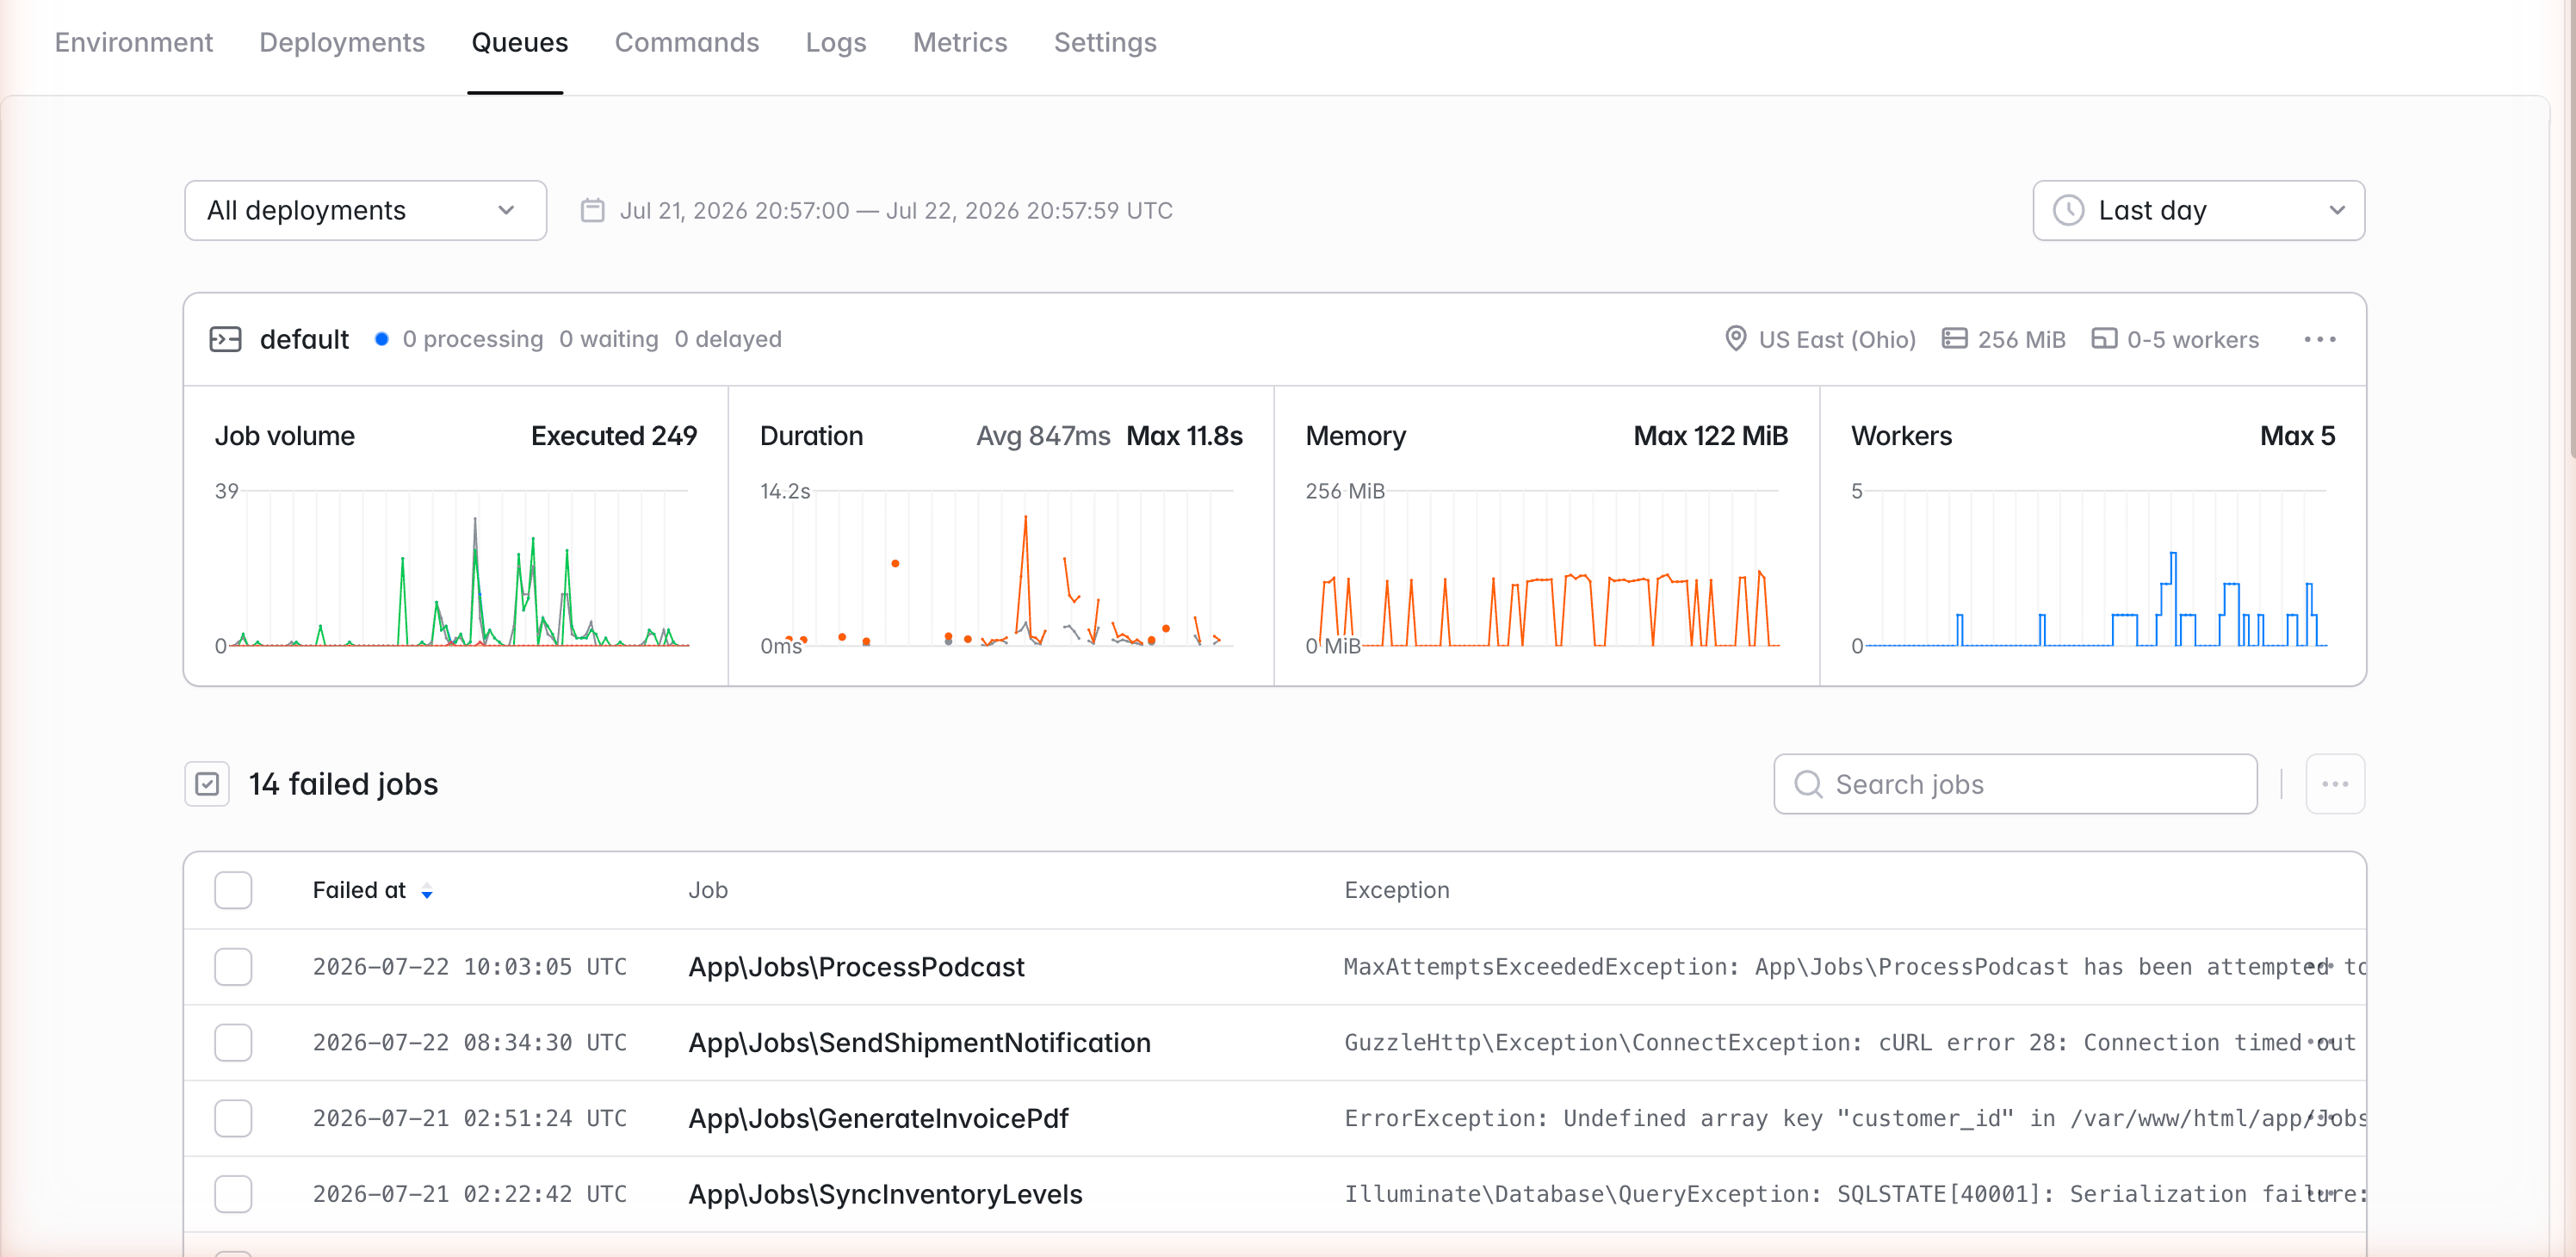Screen dimensions: 2576x1257
Task: Expand the Last day time range dropdown
Action: coord(2198,210)
